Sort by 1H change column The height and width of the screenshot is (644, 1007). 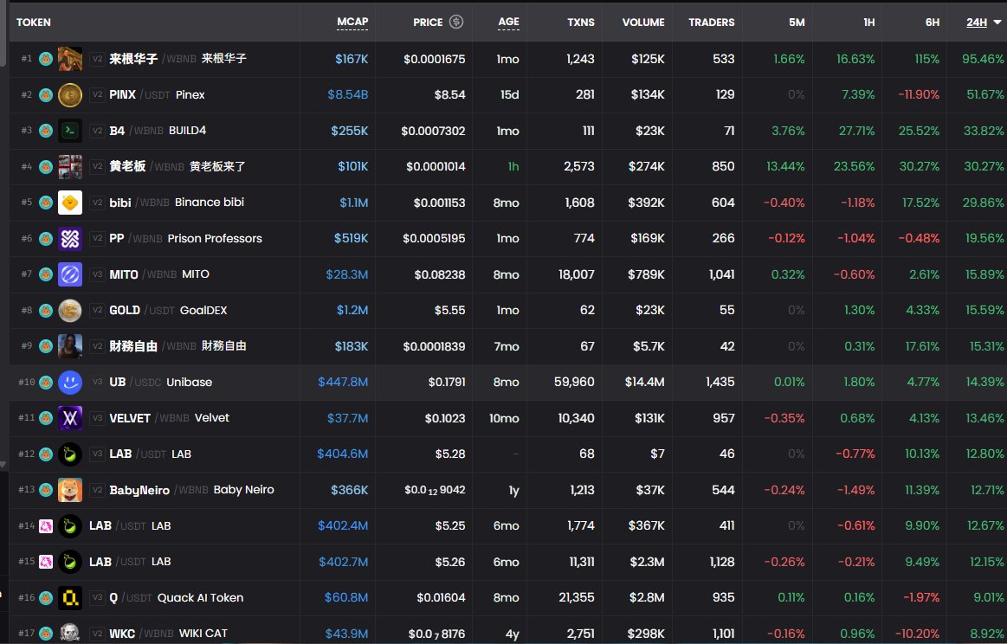[869, 23]
